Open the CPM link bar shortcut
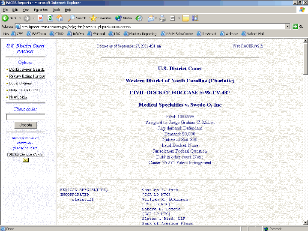Screen dimensions: 308x231 tap(17, 34)
